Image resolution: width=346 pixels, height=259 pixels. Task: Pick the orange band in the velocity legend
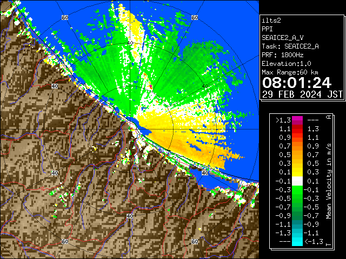297,146
